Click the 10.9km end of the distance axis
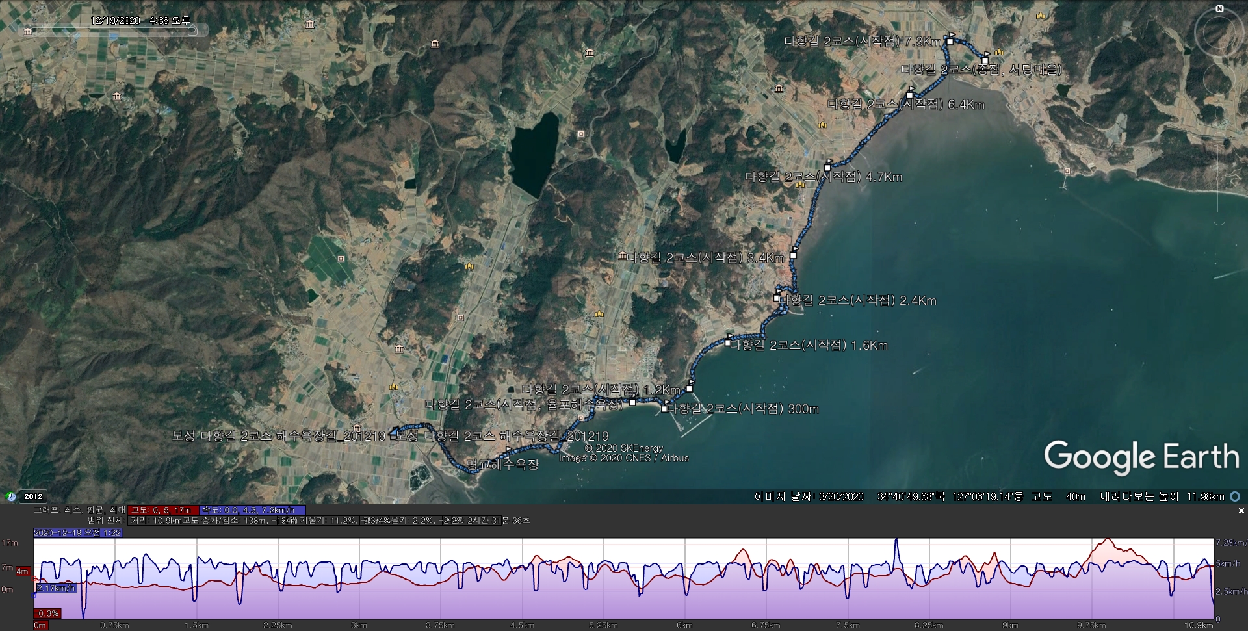This screenshot has height=631, width=1248. point(1199,625)
